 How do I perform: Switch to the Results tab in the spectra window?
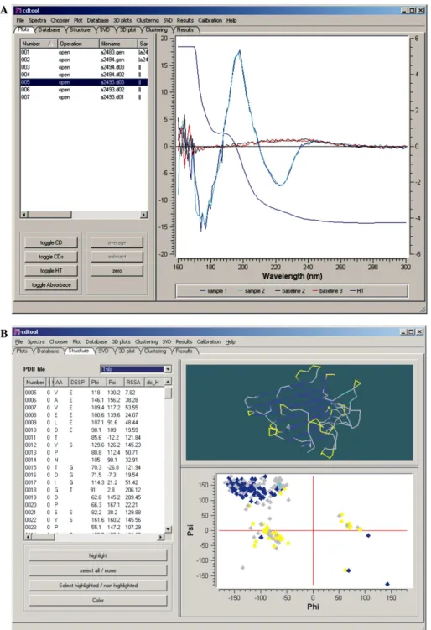point(184,29)
